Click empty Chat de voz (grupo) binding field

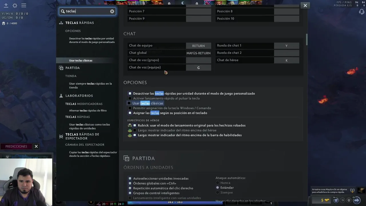click(198, 60)
